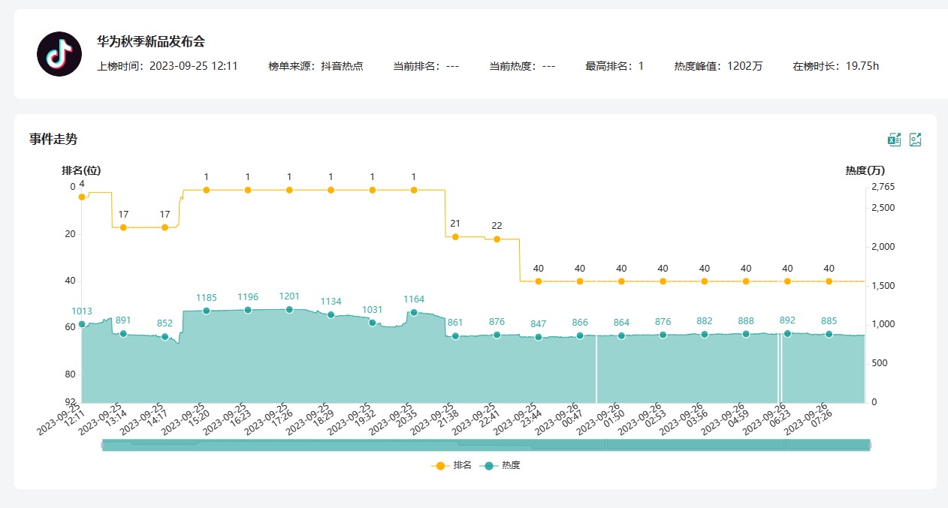948x508 pixels.
Task: Toggle the 排名 legend series
Action: pyautogui.click(x=462, y=465)
